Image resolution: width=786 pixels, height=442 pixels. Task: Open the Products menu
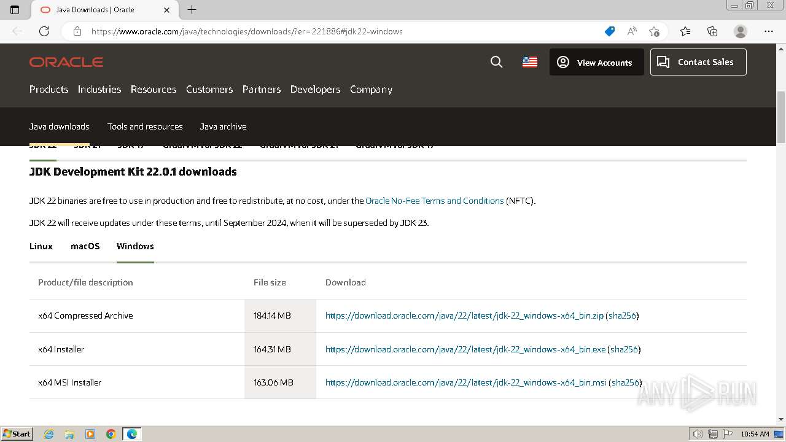tap(49, 89)
